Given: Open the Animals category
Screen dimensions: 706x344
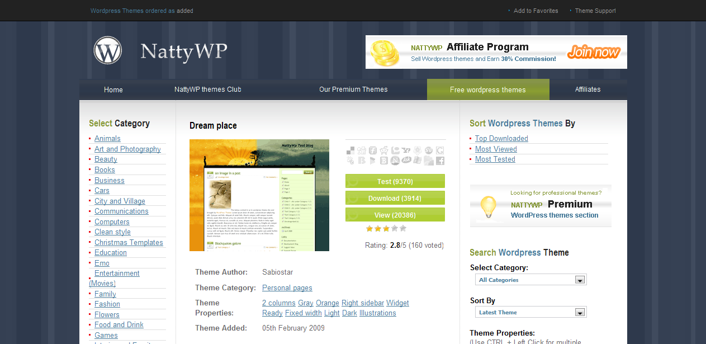Looking at the screenshot, I should pos(107,138).
